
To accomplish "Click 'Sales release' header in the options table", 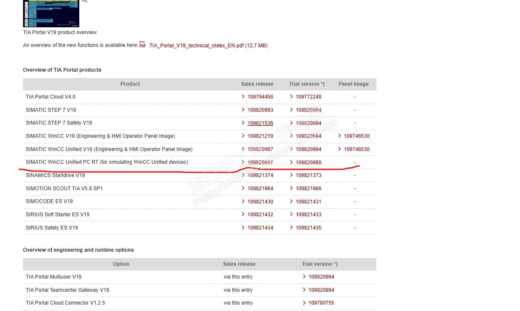I will pos(239,264).
